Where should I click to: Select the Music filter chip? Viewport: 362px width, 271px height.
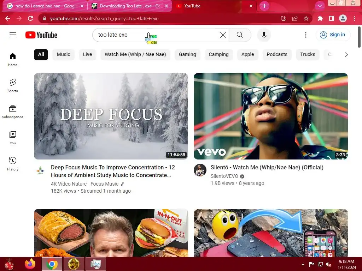(x=64, y=55)
